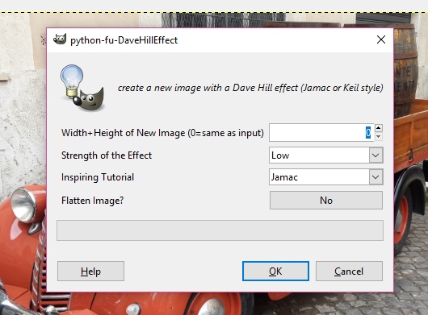Open the Inspiring Tutorial dropdown showing Jamac
Screen dimensions: 428x315
326,177
